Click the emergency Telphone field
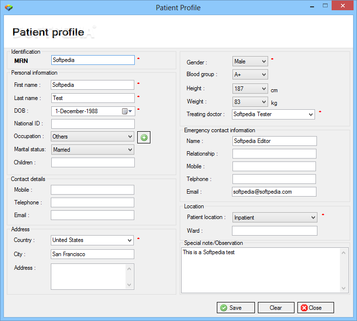The image size is (357, 321). [x=274, y=179]
